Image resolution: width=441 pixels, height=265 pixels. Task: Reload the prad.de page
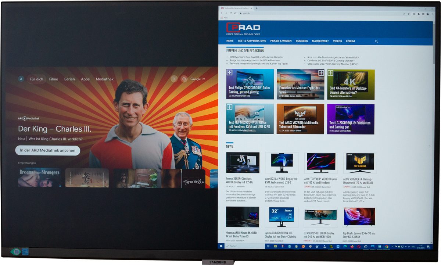pyautogui.click(x=230, y=13)
